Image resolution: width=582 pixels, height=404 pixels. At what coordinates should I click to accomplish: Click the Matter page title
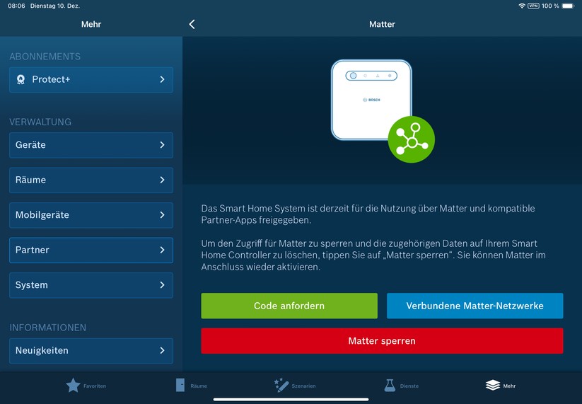(382, 25)
